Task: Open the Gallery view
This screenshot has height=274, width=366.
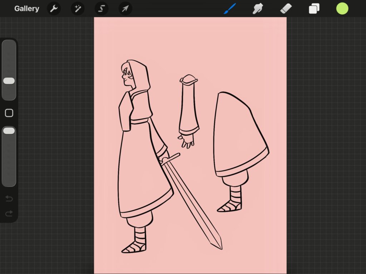Action: [26, 9]
